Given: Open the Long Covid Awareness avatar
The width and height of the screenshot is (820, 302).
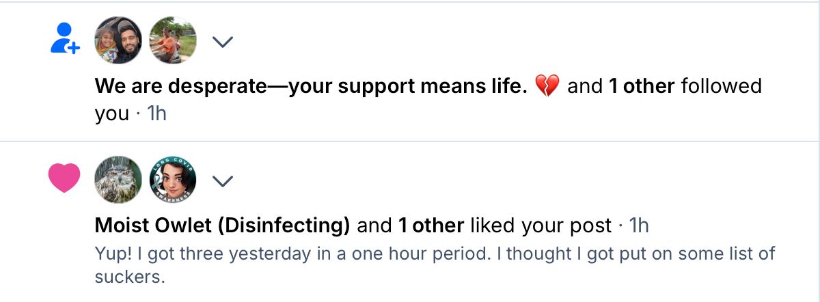Looking at the screenshot, I should tap(173, 180).
